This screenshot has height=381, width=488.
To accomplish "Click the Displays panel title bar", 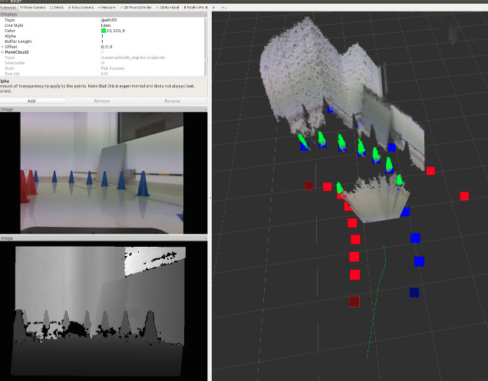I will tap(103, 15).
